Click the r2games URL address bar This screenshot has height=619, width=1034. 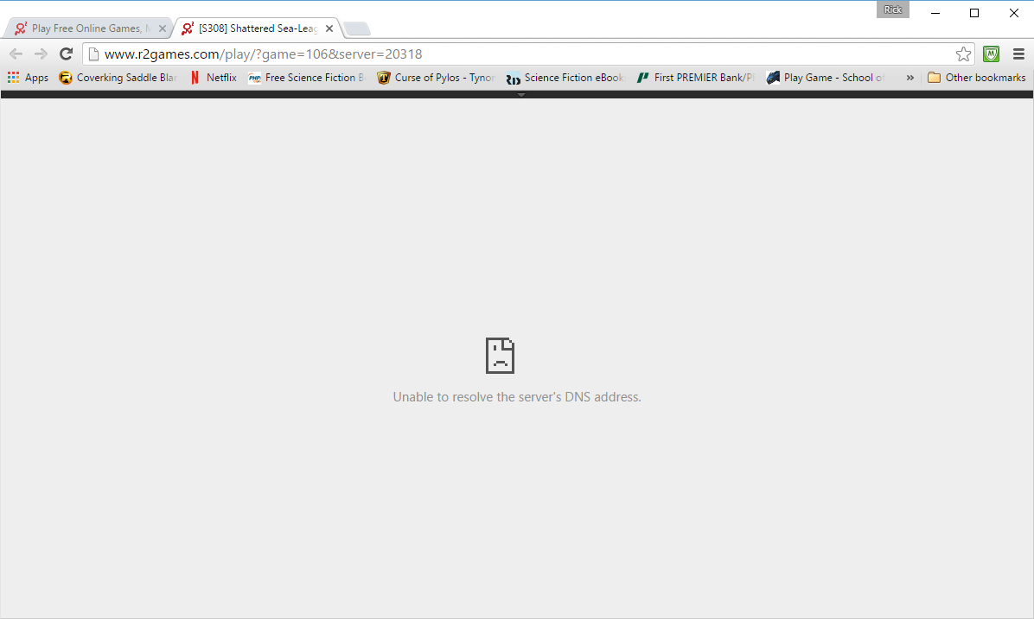(x=519, y=54)
